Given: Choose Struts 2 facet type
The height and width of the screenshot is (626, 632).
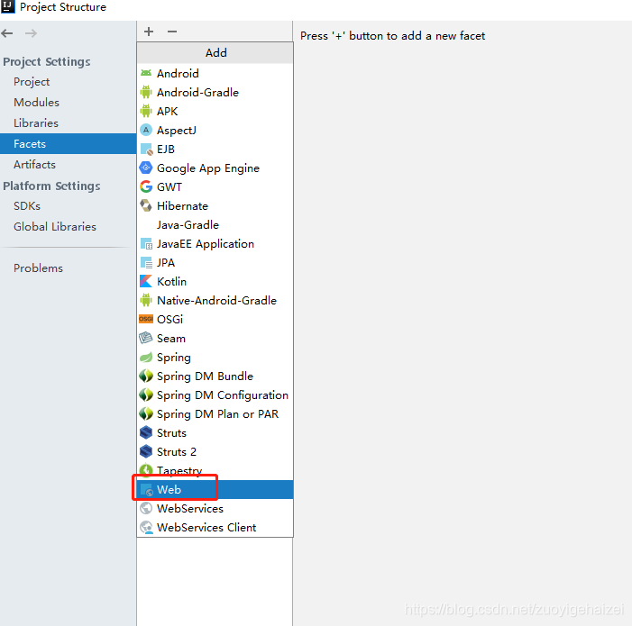Looking at the screenshot, I should (215, 451).
